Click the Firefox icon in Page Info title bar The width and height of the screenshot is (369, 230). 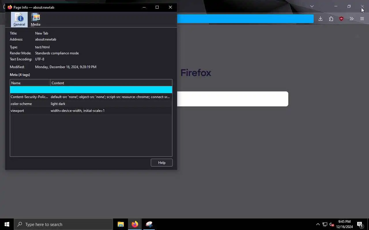coord(10,7)
